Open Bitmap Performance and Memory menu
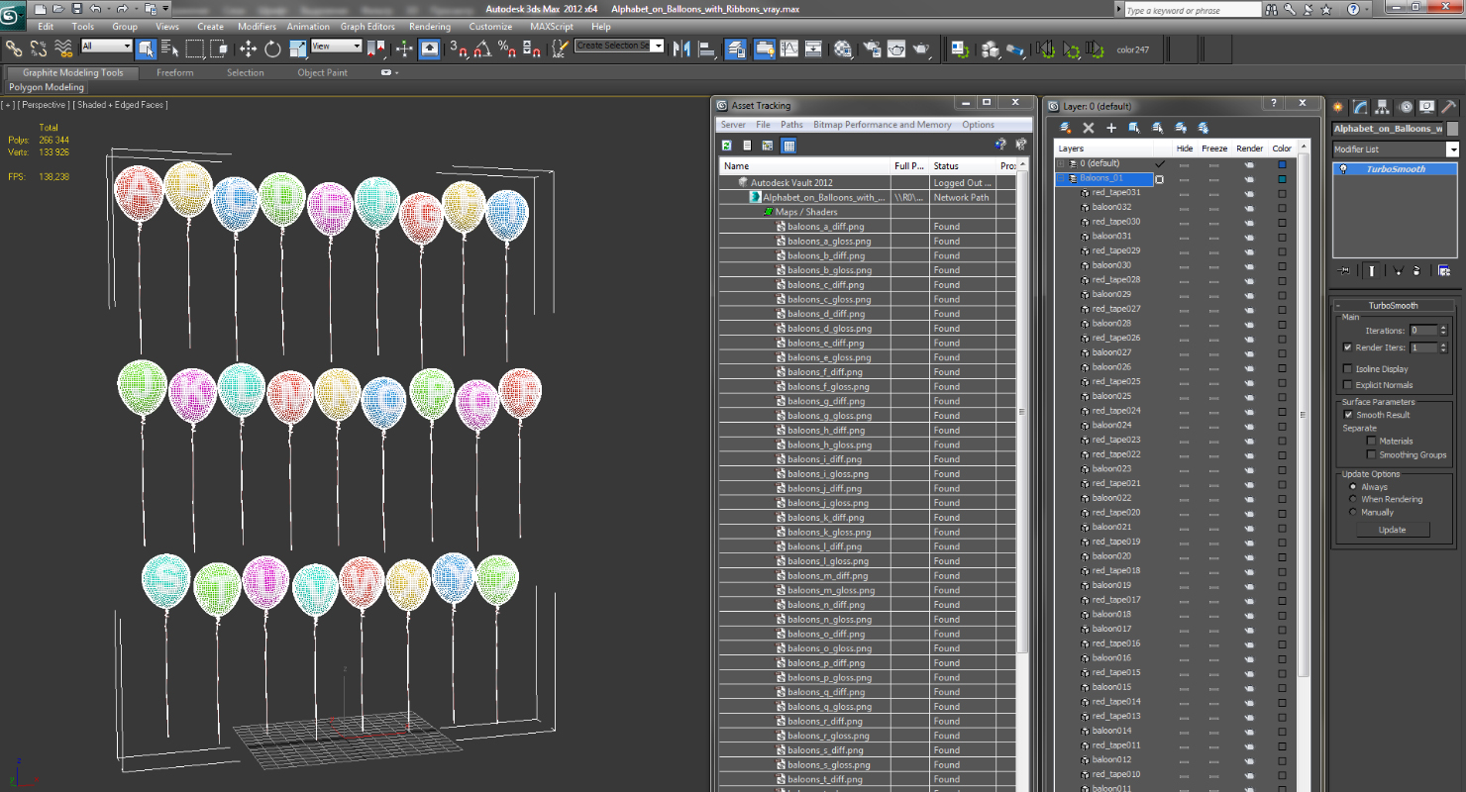The width and height of the screenshot is (1466, 792). click(x=883, y=125)
